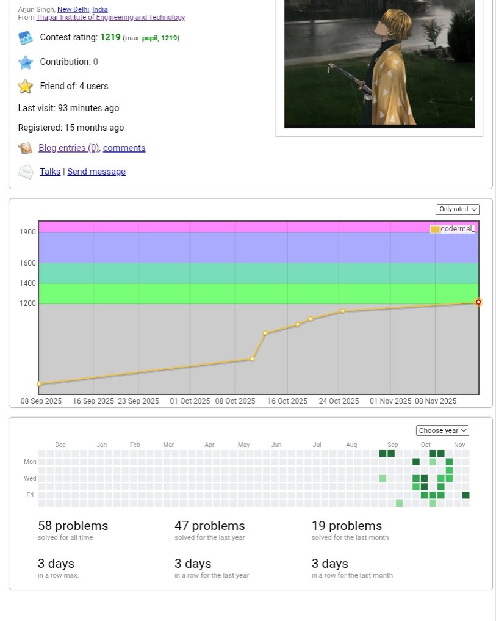The height and width of the screenshot is (621, 496).
Task: View the user's comments link
Action: tap(124, 148)
